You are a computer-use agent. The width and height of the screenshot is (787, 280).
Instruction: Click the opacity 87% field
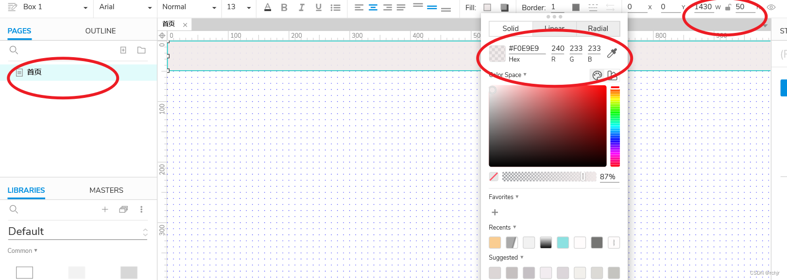[609, 177]
